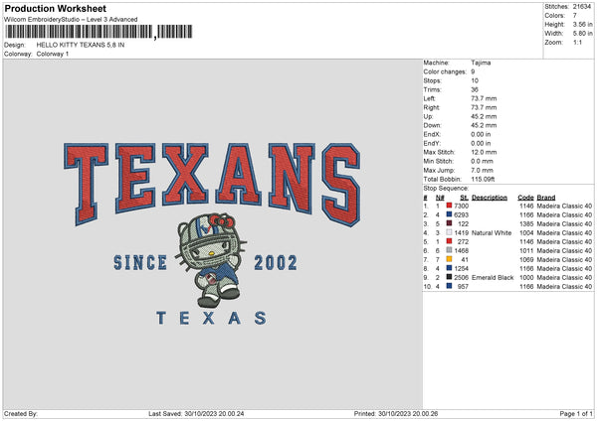The image size is (597, 421).
Task: Click the Wilcom EmbroideryStudio Level 3 Advanced text
Action: (x=71, y=20)
